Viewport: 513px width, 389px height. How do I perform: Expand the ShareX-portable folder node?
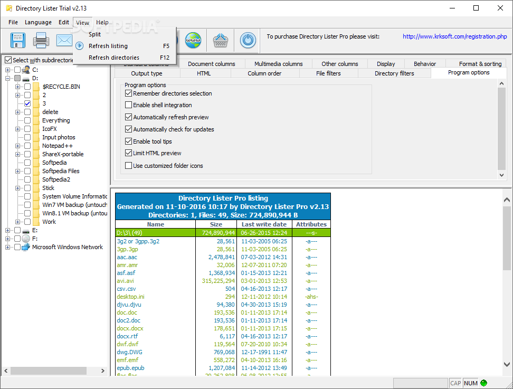tap(17, 155)
